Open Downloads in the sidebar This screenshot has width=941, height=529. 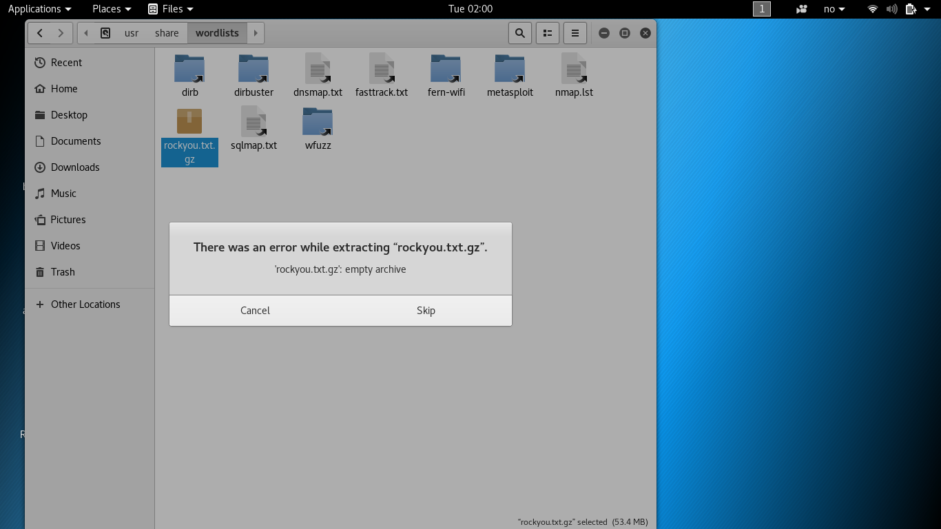(75, 167)
